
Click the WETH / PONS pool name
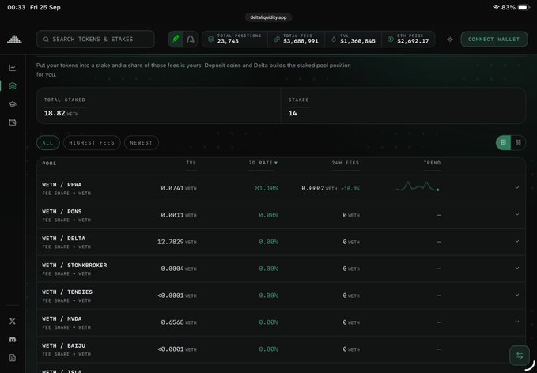62,212
